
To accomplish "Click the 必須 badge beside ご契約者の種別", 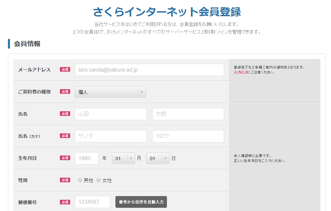I will pyautogui.click(x=65, y=91).
